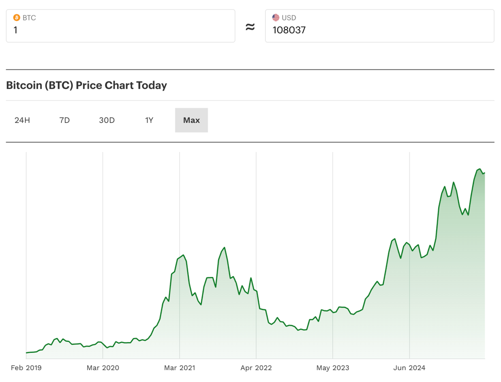Focus the BTC amount field showing 1
This screenshot has height=382, width=501.
(120, 30)
